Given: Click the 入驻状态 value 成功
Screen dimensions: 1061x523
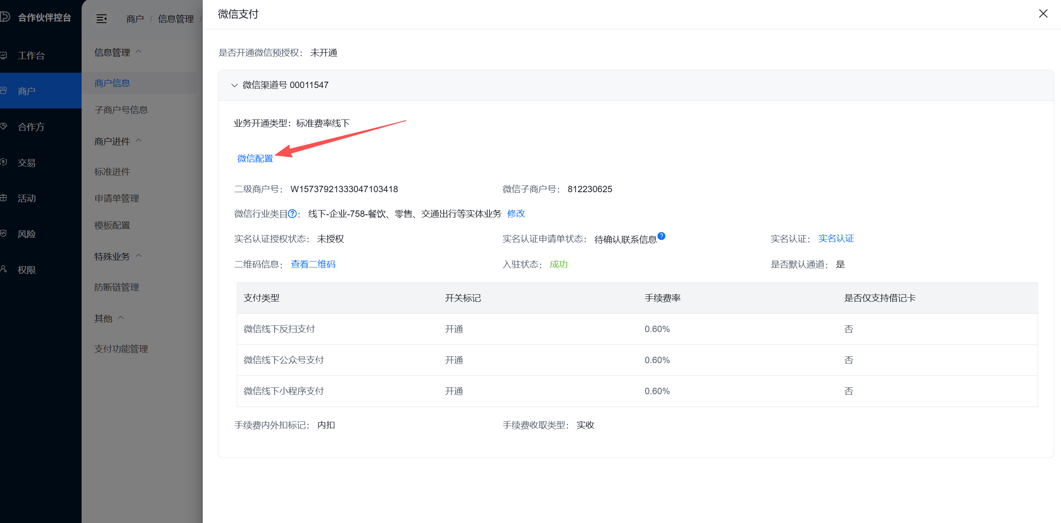Looking at the screenshot, I should pyautogui.click(x=559, y=264).
